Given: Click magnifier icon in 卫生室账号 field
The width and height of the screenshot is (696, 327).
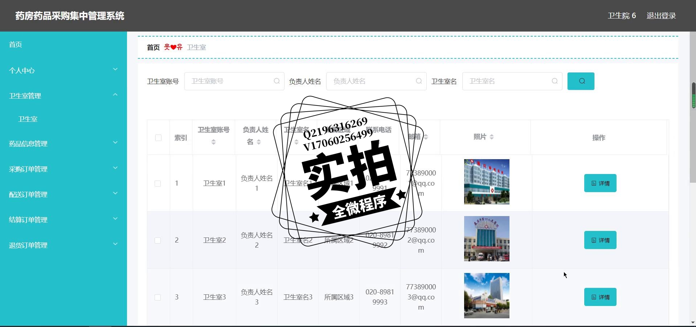Looking at the screenshot, I should tap(277, 81).
